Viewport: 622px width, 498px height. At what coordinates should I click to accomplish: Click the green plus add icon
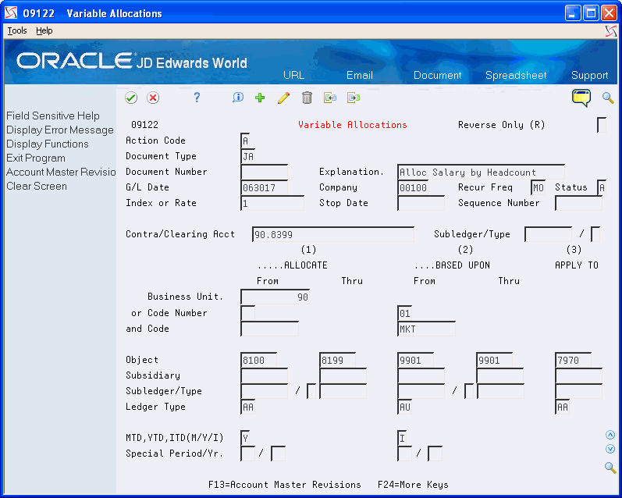[260, 98]
